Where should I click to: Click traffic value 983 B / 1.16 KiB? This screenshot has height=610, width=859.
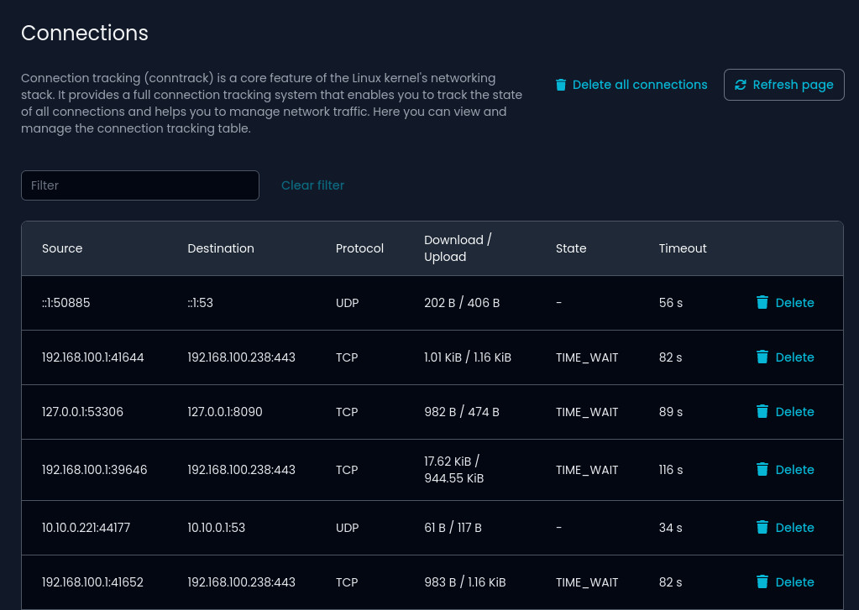tap(464, 582)
